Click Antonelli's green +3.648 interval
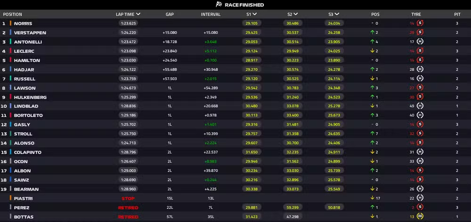The height and width of the screenshot is (222, 471). click(211, 42)
